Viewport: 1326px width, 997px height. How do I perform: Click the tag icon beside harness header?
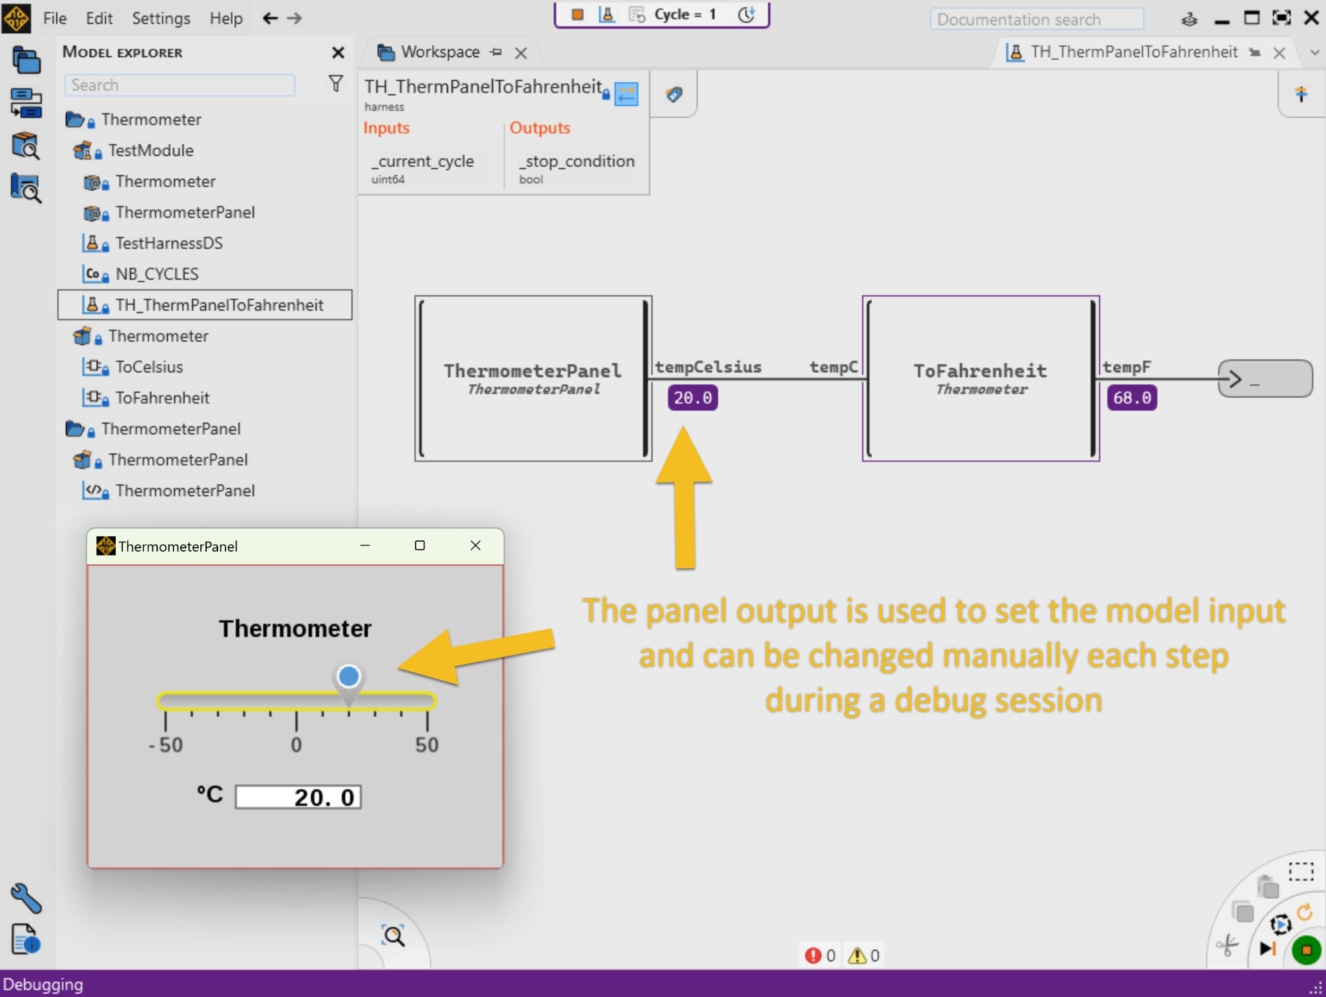point(674,94)
